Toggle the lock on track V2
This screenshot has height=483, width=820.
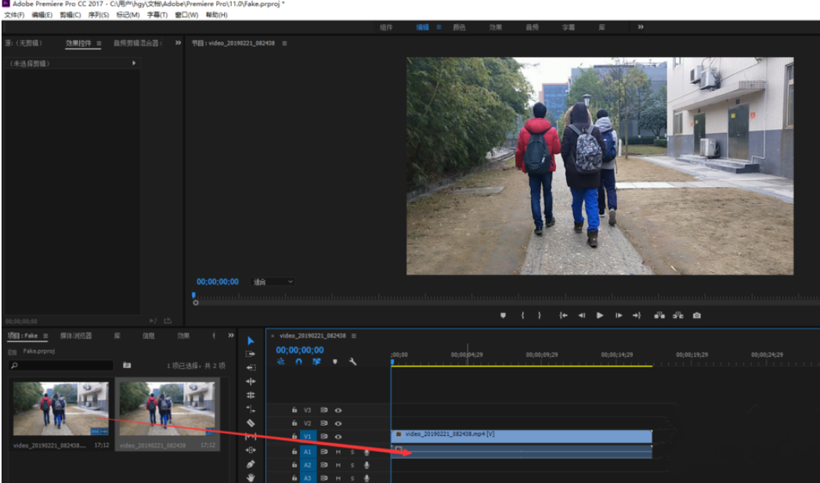point(294,423)
